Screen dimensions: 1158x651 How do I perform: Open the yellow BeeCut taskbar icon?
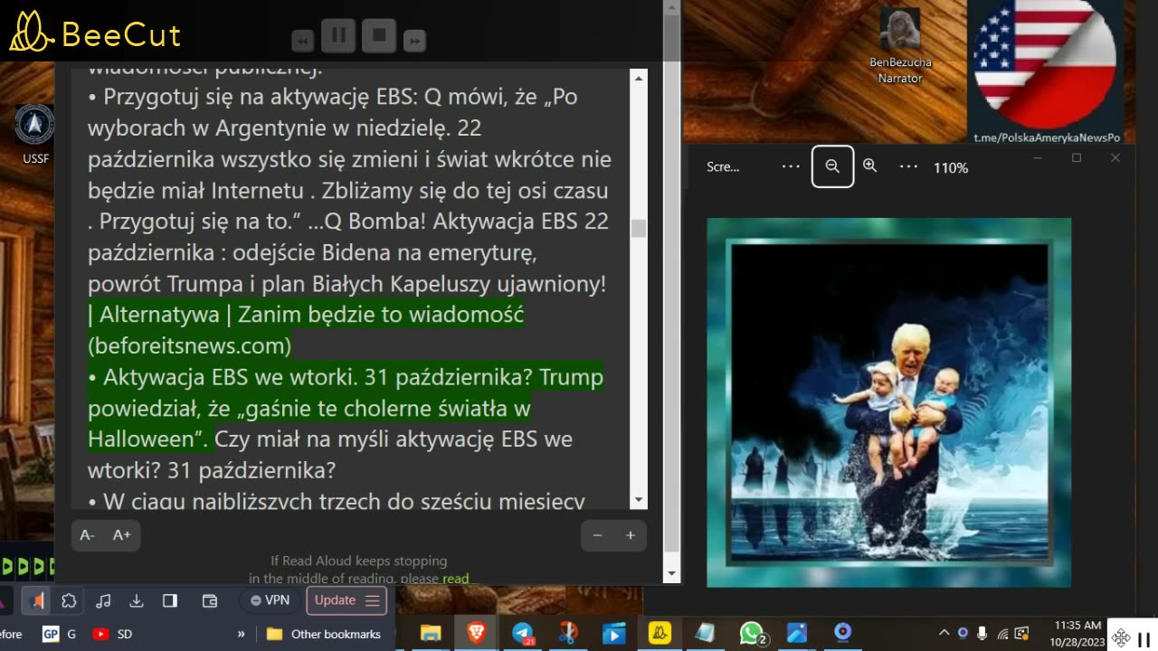click(660, 634)
